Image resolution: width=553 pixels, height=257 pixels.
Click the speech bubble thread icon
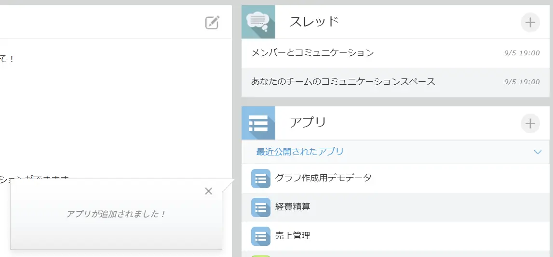tap(258, 22)
